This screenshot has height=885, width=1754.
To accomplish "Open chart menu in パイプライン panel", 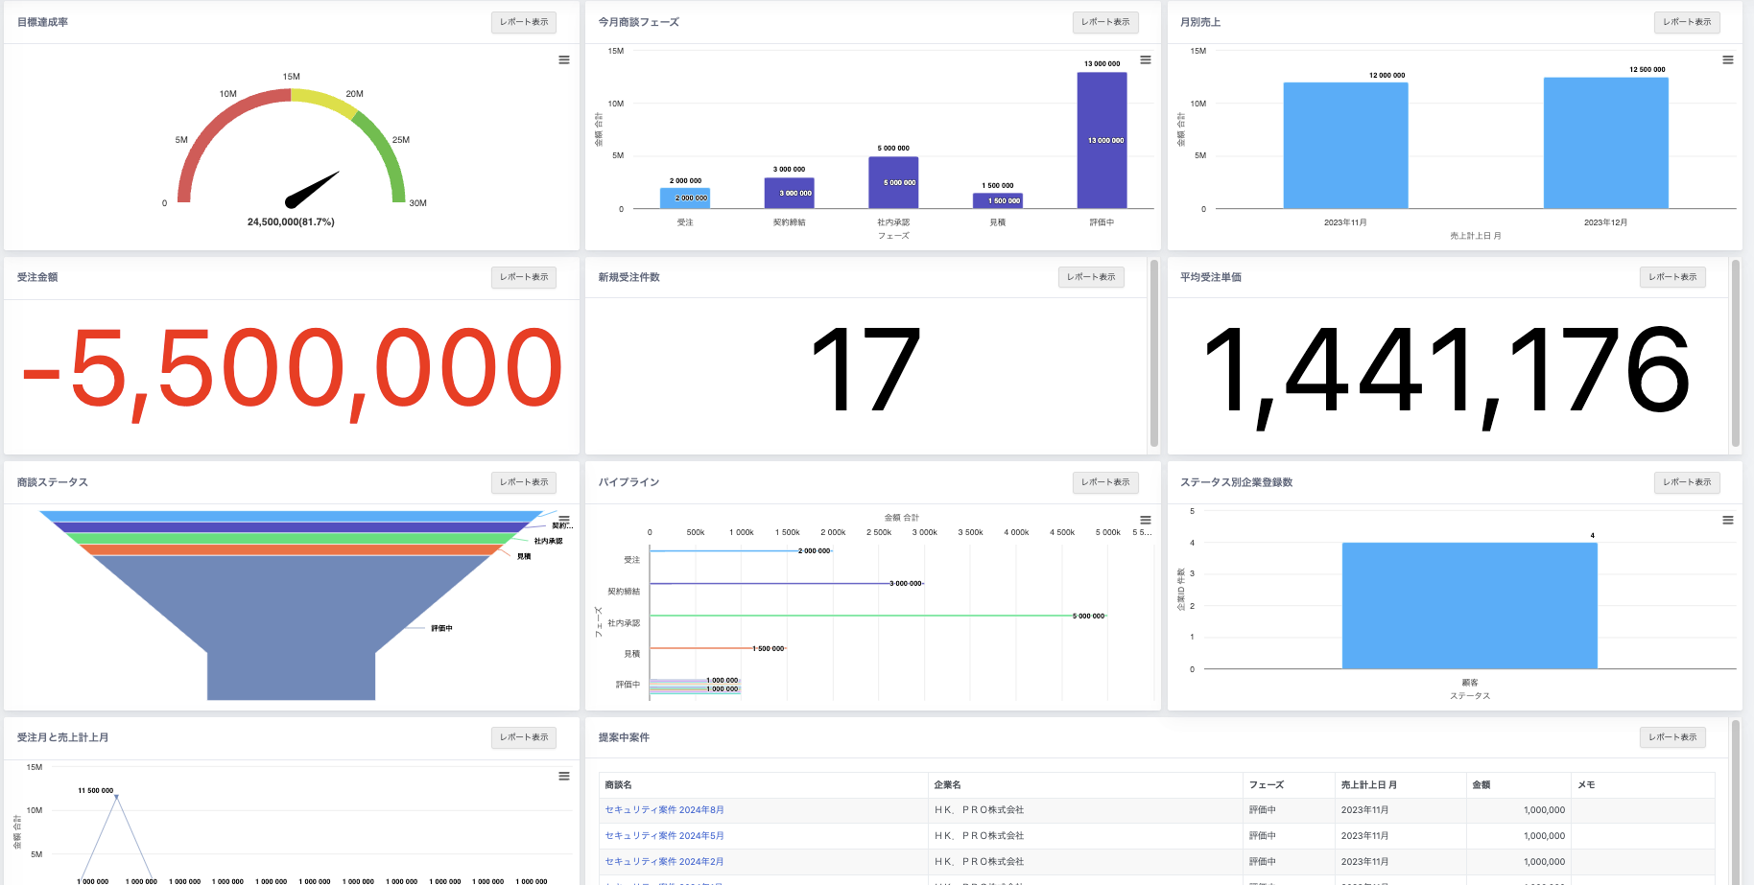I will (1145, 520).
